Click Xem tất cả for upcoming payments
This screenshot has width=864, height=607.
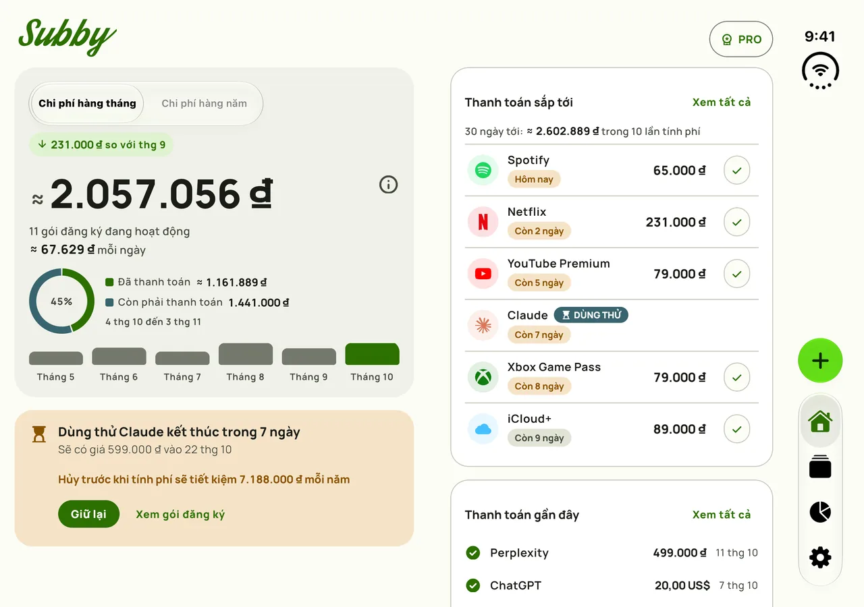(x=722, y=102)
